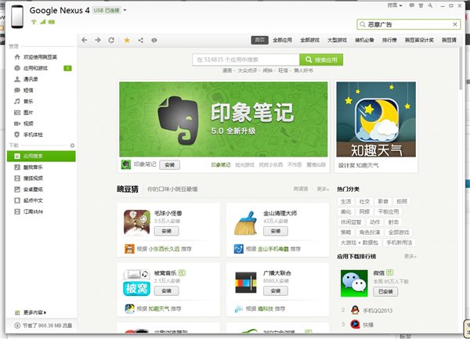The height and width of the screenshot is (339, 470).
Task: Click the app search input box
Action: point(246,60)
